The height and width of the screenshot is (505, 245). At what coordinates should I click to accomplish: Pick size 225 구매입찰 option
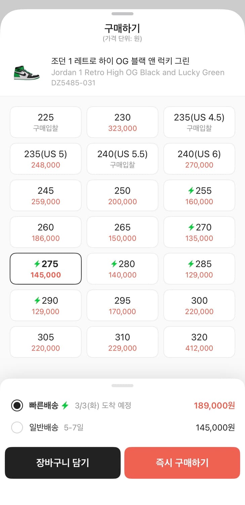tap(46, 122)
